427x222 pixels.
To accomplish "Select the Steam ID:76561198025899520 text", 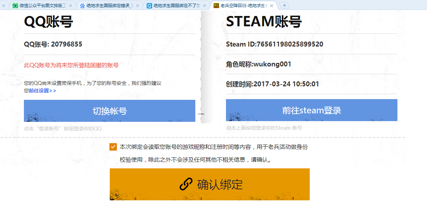I will [274, 44].
